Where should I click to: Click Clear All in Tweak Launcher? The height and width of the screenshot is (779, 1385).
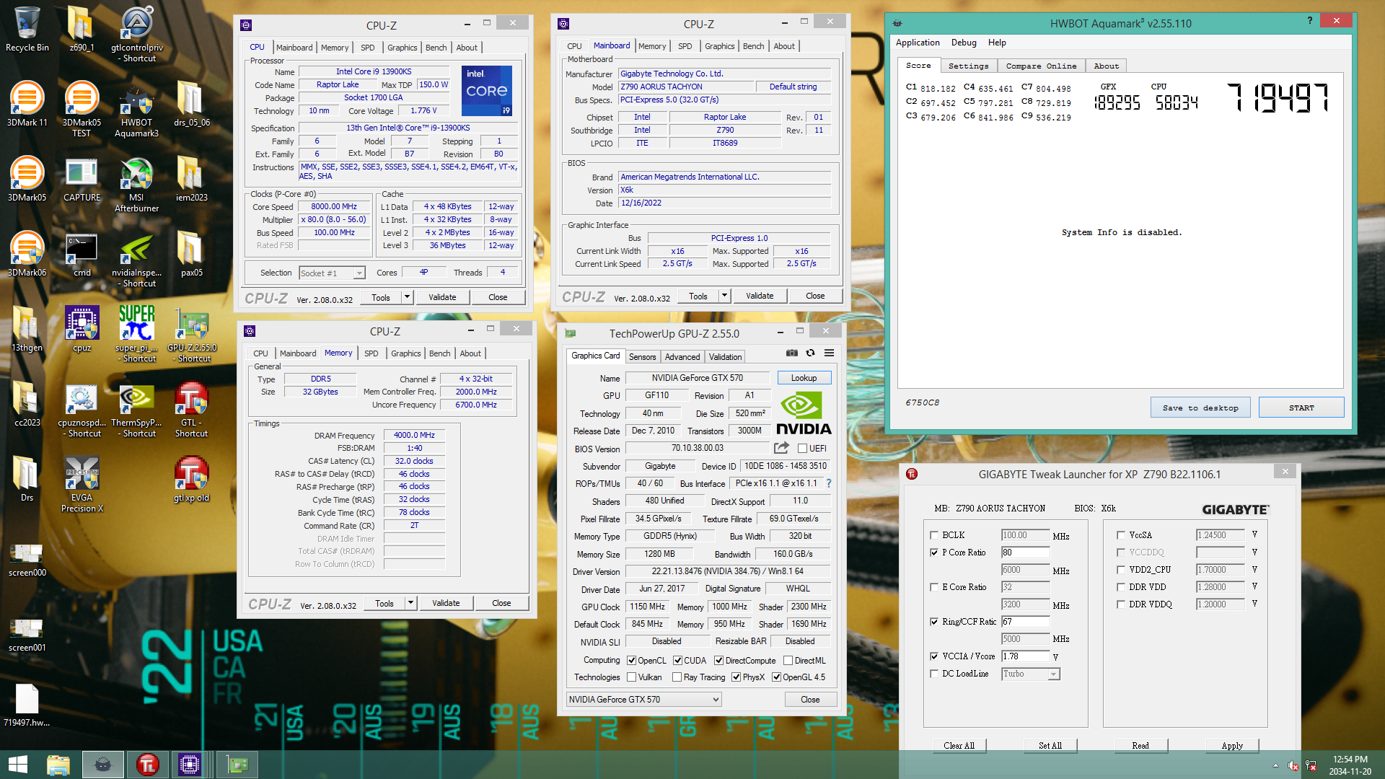(x=959, y=746)
